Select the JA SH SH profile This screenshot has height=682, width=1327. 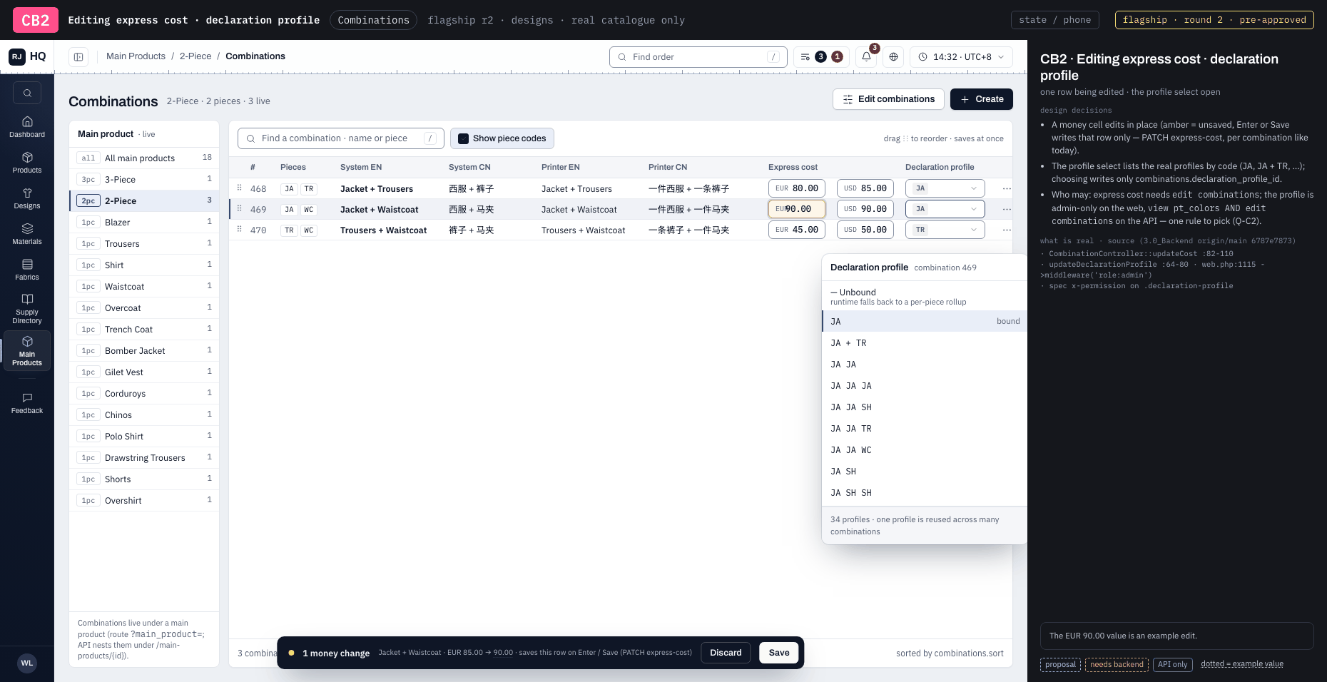point(925,492)
